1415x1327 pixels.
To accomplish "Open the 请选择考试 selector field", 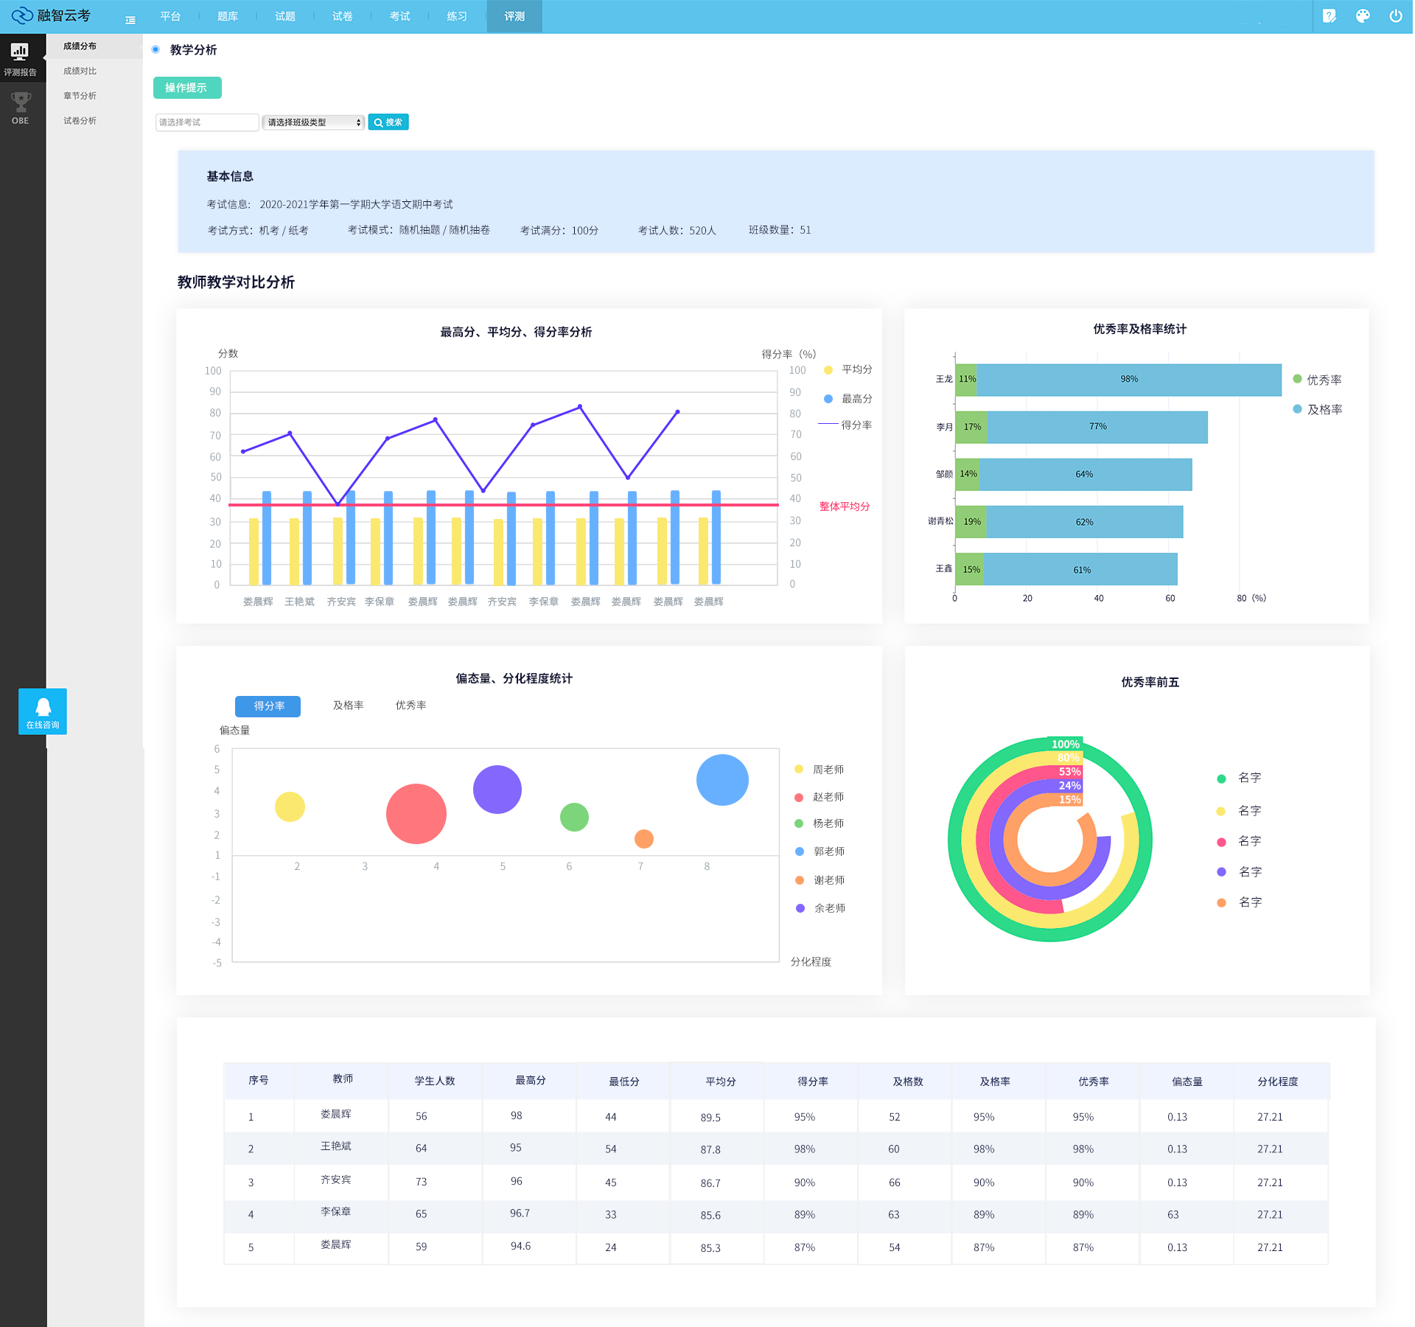I will [206, 122].
